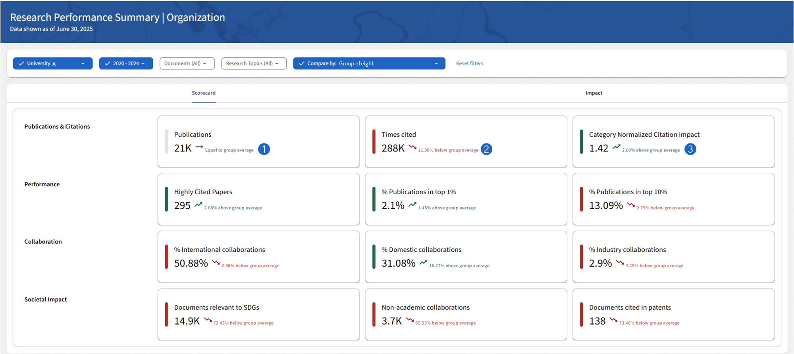Click marker 3 next to Category Normalized Citation Impact

click(690, 149)
